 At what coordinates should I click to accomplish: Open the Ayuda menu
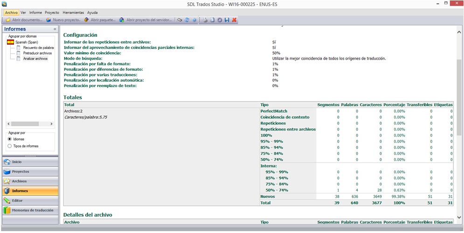pyautogui.click(x=92, y=13)
